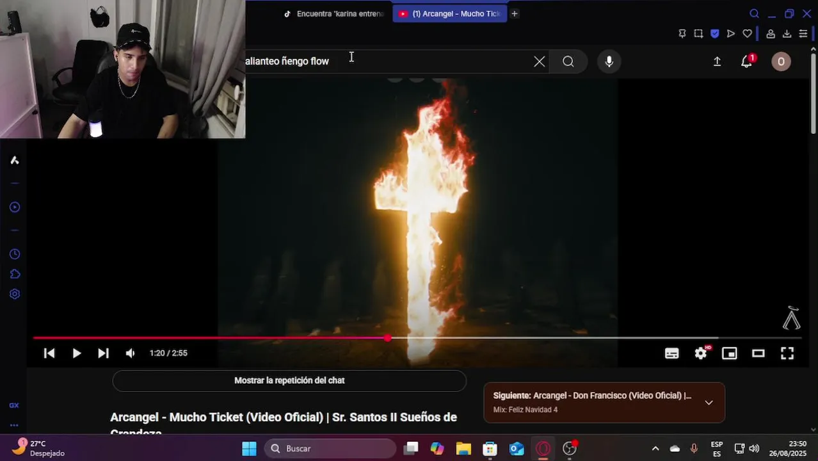
Task: Toggle theater mode view
Action: pos(758,353)
